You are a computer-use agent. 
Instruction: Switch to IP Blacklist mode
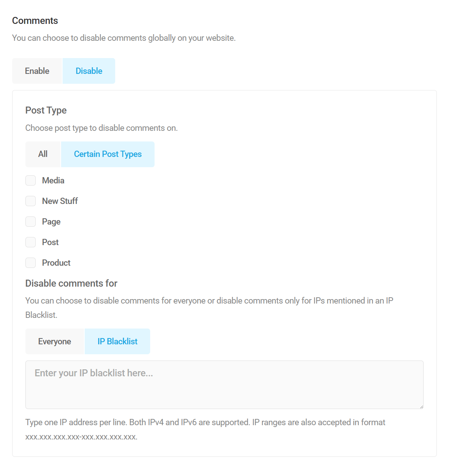[117, 341]
